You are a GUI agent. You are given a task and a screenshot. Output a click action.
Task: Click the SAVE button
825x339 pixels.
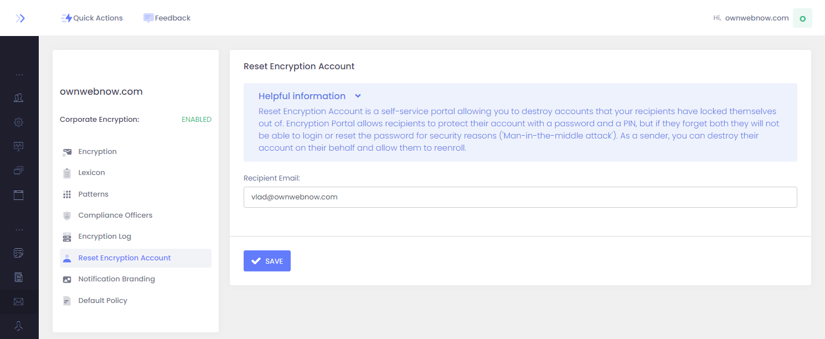[267, 260]
